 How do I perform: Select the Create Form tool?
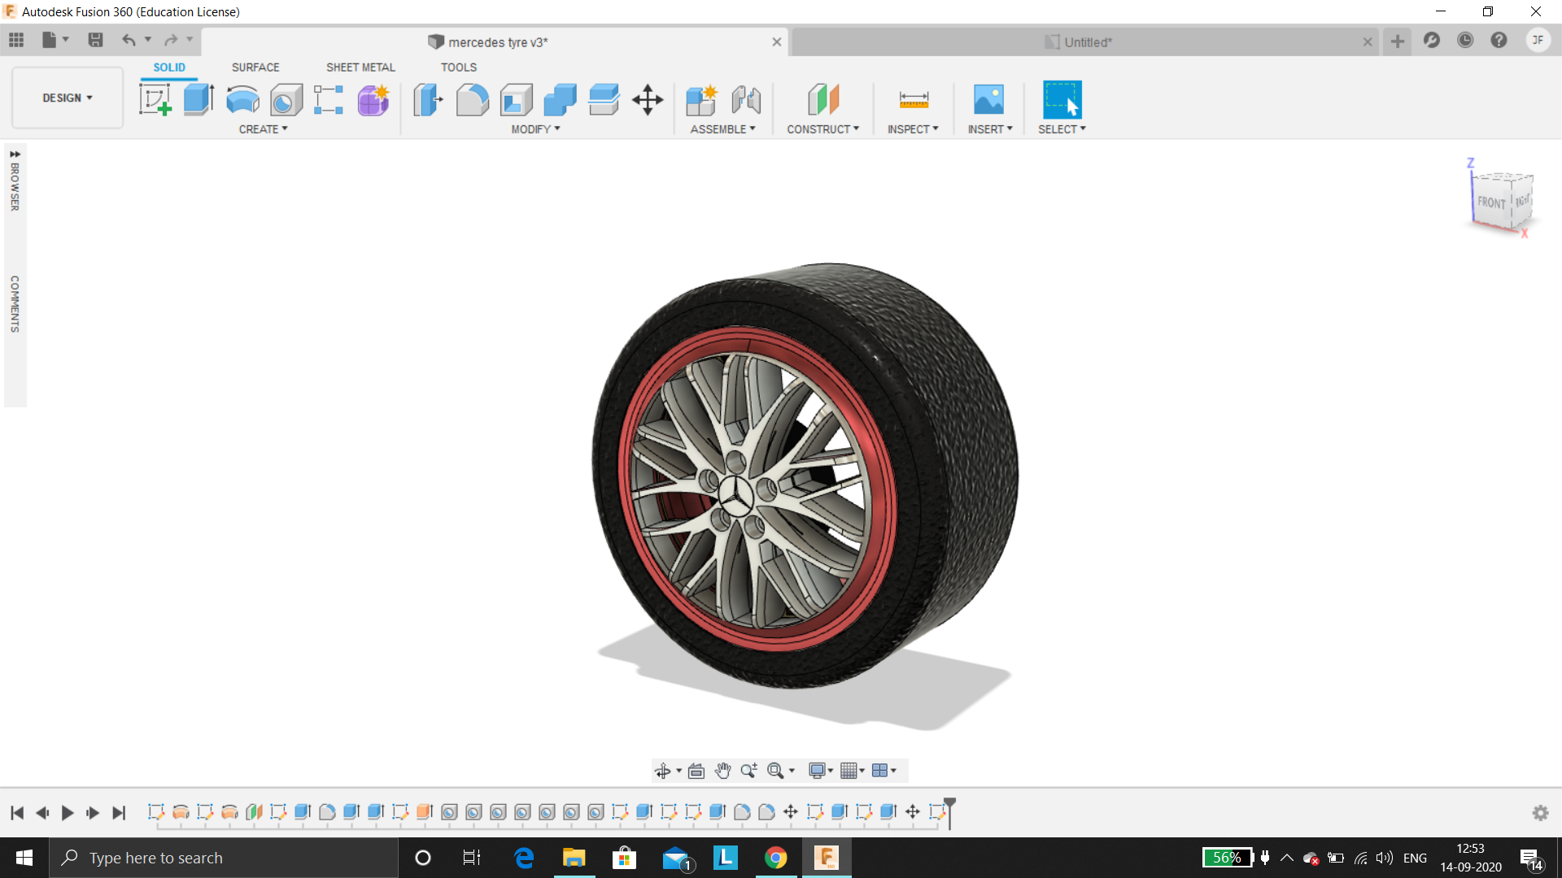pos(373,100)
